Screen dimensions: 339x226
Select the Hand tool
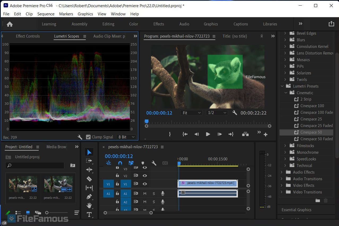point(89,205)
